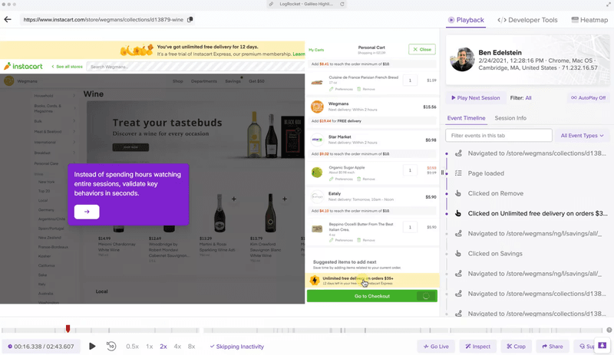Open the Session Info tab
Image resolution: width=614 pixels, height=355 pixels.
coord(510,118)
